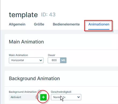This screenshot has height=104, width=118.
Task: Click info icon inside the Aktiviert field
Action: (x=37, y=97)
